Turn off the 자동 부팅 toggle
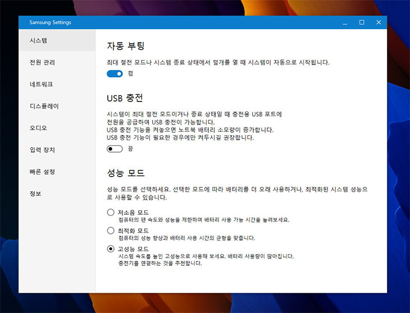The width and height of the screenshot is (410, 313). [x=115, y=74]
